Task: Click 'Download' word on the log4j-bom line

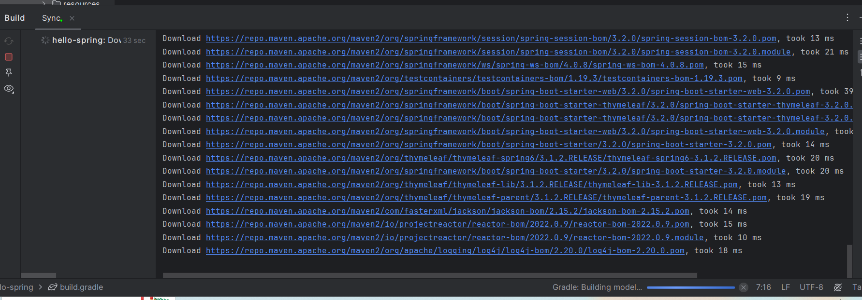Action: click(x=181, y=251)
